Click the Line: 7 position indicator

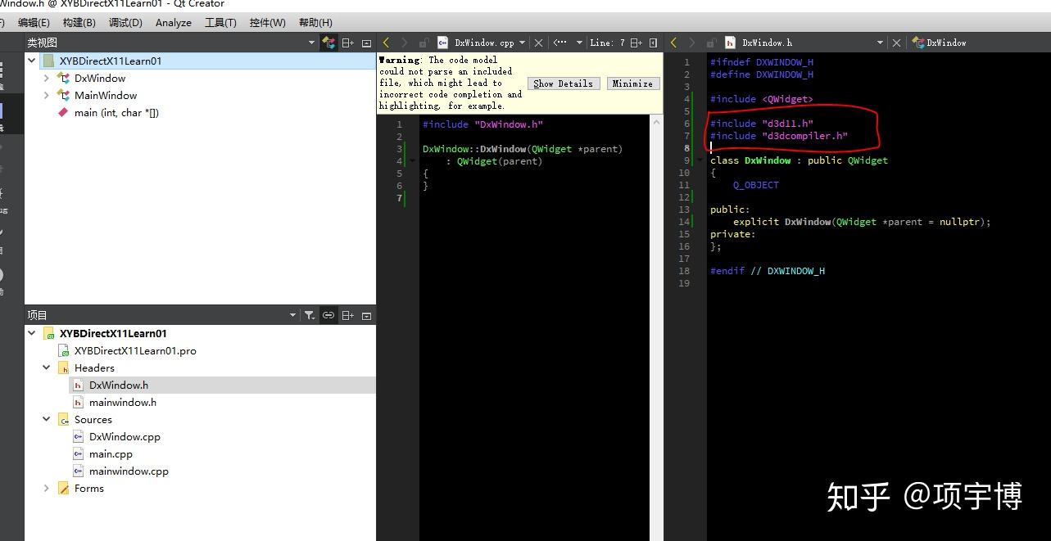point(607,43)
